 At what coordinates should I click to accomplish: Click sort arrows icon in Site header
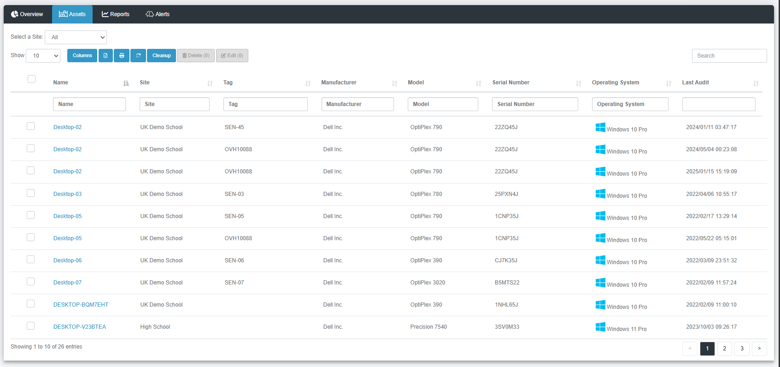[210, 83]
